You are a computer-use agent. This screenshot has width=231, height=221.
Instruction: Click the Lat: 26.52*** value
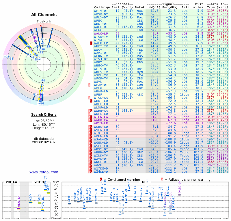coord(44,121)
